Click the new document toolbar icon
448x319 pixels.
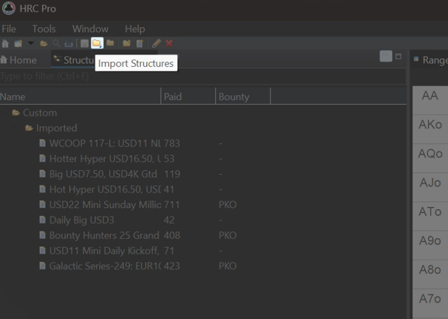140,43
